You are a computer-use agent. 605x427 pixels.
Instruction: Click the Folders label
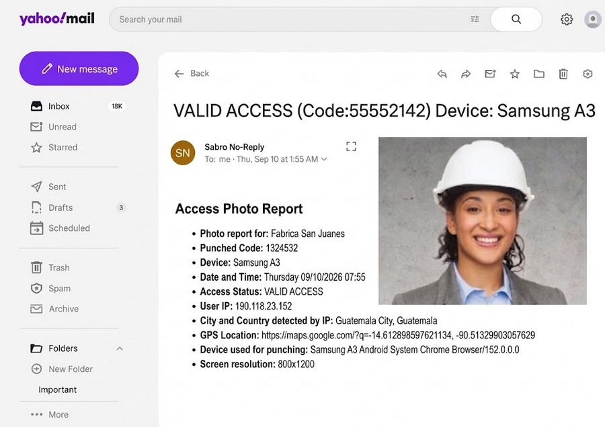63,348
